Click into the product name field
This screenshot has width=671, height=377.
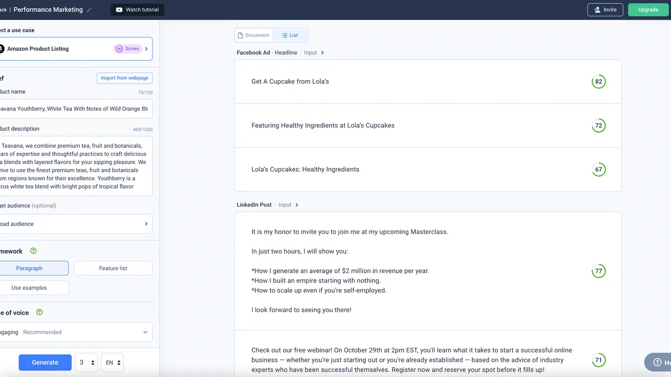(75, 108)
